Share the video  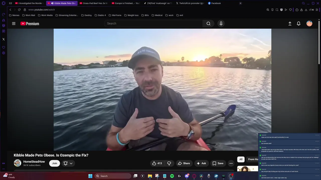tap(184, 163)
